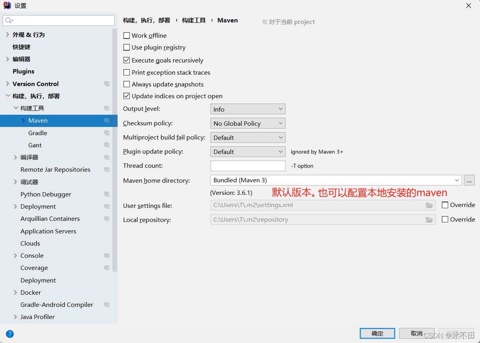Select Application Servers settings page
The width and height of the screenshot is (480, 343).
48,231
